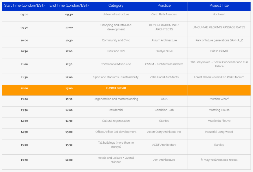Select the Category column header

tap(116, 6)
